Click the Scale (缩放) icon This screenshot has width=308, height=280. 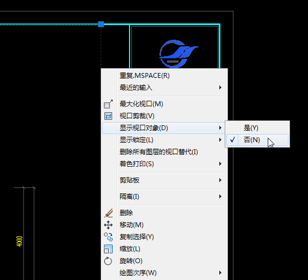(x=108, y=249)
